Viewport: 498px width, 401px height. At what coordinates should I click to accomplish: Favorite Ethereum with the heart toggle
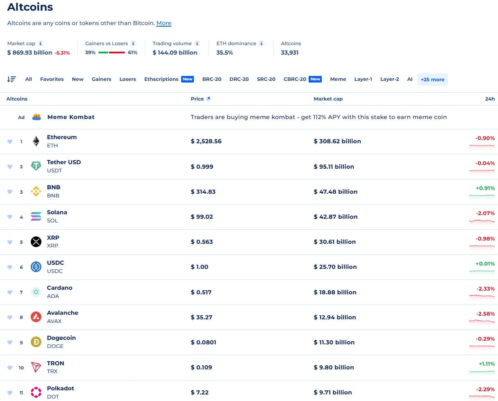[x=10, y=142]
